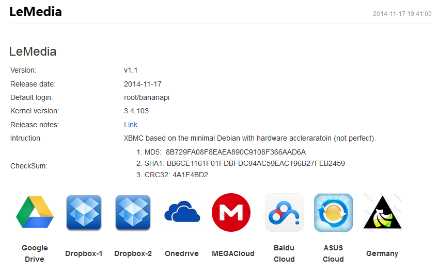Click the CRC32 value 4A1F4BD2
439x273 pixels.
pyautogui.click(x=191, y=175)
